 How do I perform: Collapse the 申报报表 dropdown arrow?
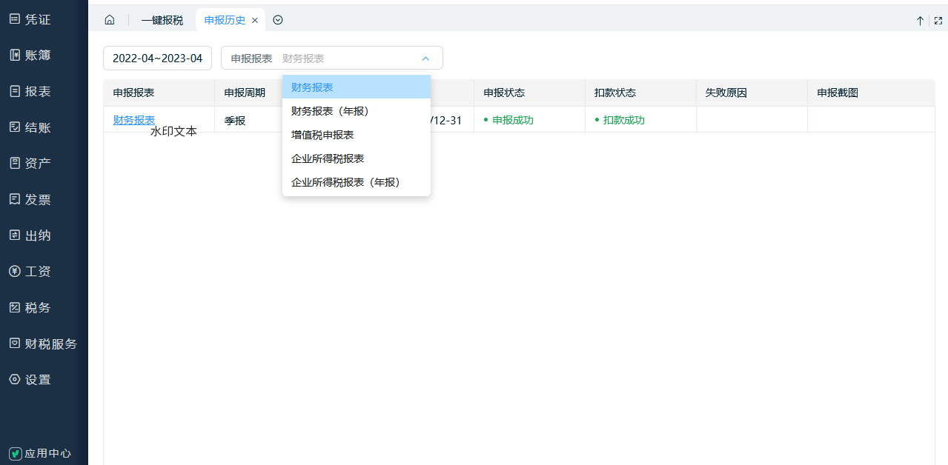tap(425, 58)
